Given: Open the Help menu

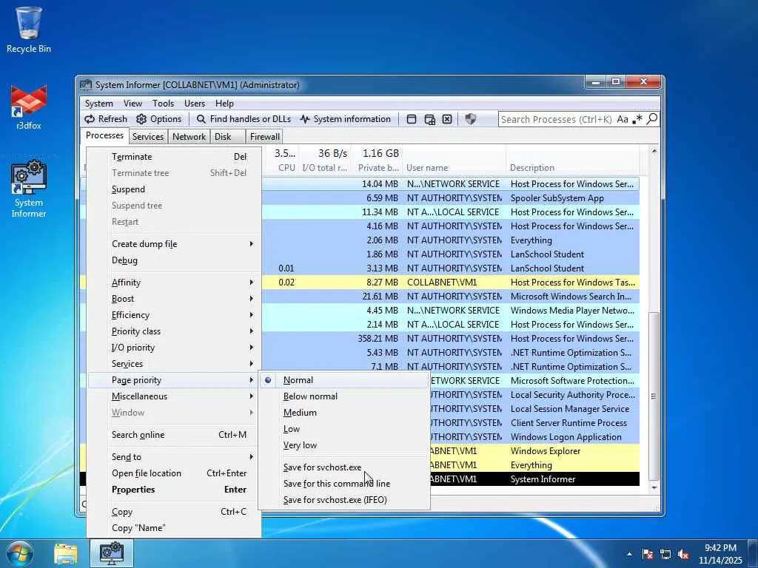Looking at the screenshot, I should coord(224,104).
